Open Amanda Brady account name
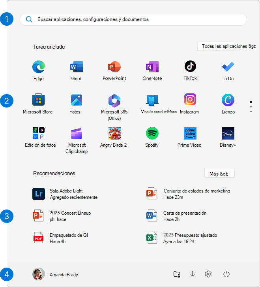Screen dimensions: 260x287 tap(64, 275)
